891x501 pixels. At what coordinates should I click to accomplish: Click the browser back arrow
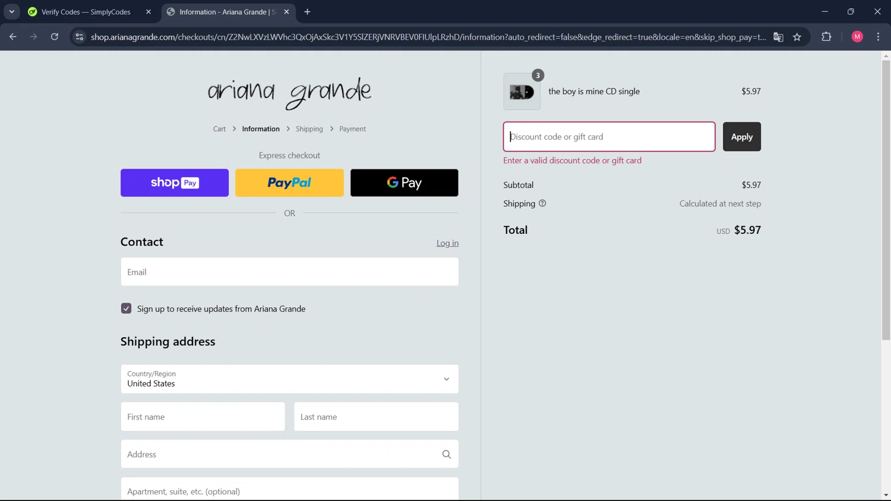point(13,37)
